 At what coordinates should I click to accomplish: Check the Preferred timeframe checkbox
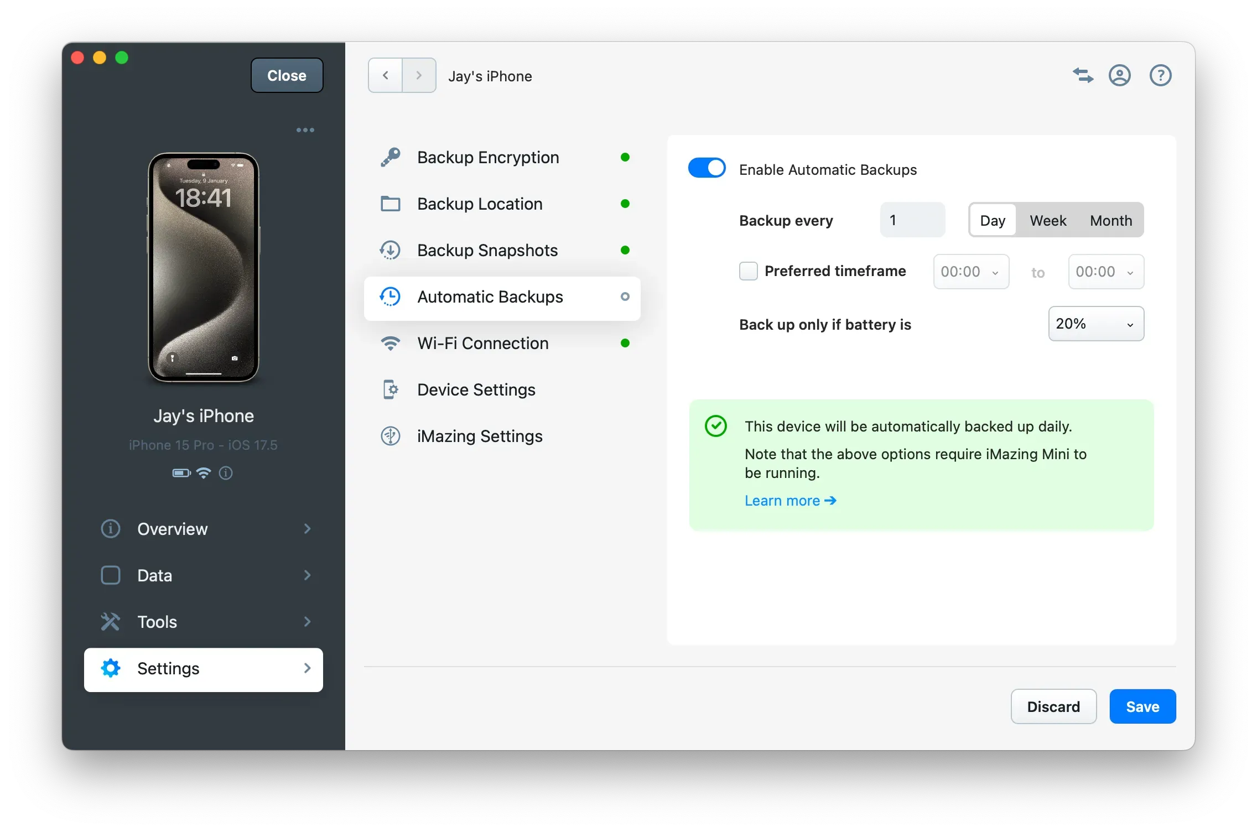click(x=748, y=271)
